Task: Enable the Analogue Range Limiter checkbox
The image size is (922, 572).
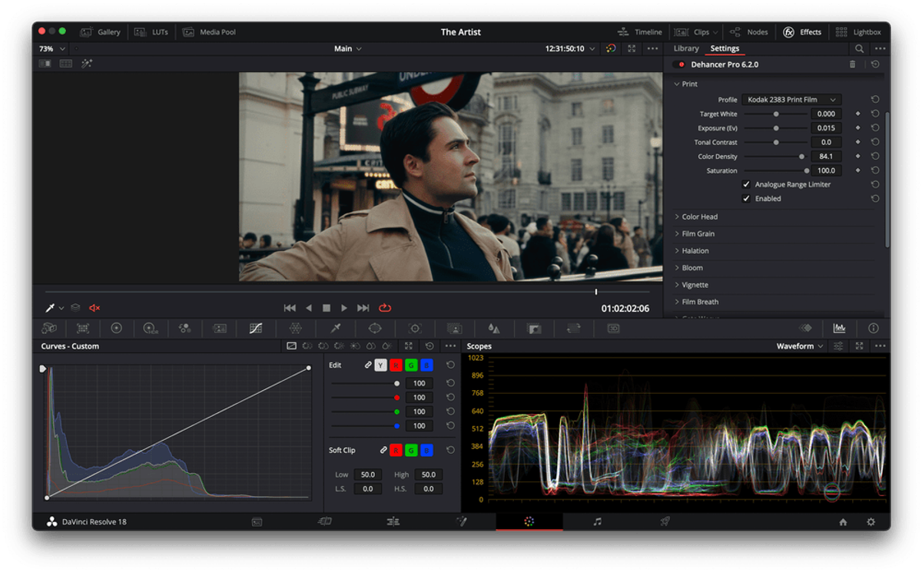Action: coord(746,184)
